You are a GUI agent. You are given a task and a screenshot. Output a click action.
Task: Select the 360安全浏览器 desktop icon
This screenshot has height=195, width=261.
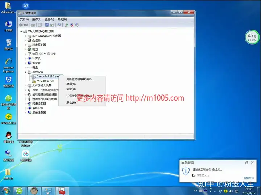point(8,102)
